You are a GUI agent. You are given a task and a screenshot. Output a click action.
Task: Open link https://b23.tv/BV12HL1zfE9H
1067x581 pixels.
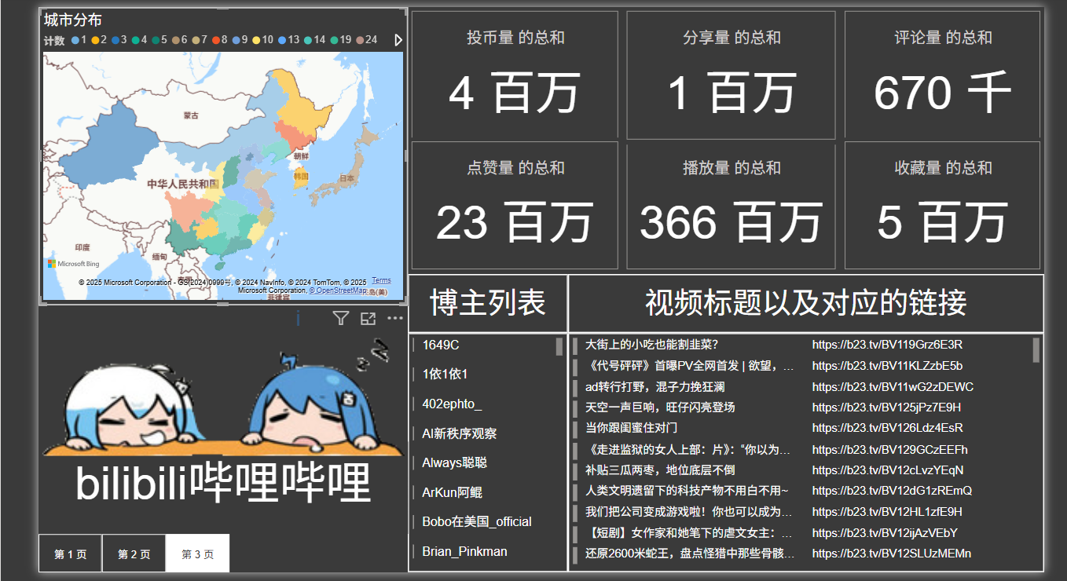pos(887,512)
